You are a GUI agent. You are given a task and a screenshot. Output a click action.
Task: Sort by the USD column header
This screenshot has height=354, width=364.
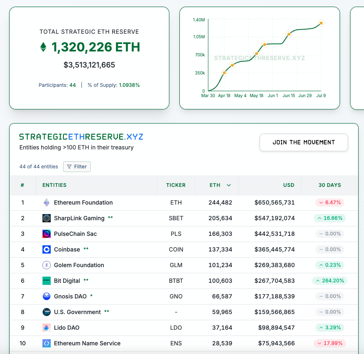[x=289, y=185]
